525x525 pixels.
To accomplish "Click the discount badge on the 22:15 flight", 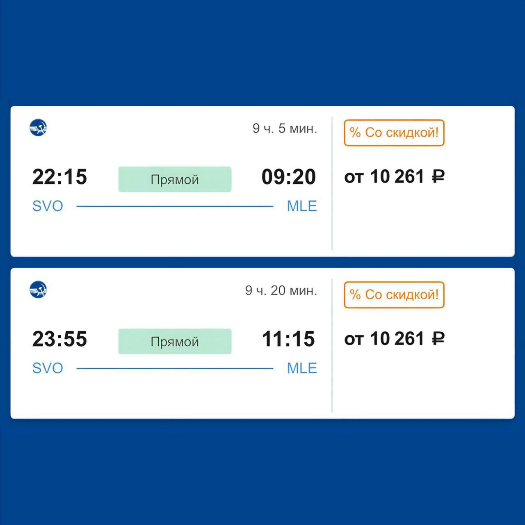I will 394,133.
